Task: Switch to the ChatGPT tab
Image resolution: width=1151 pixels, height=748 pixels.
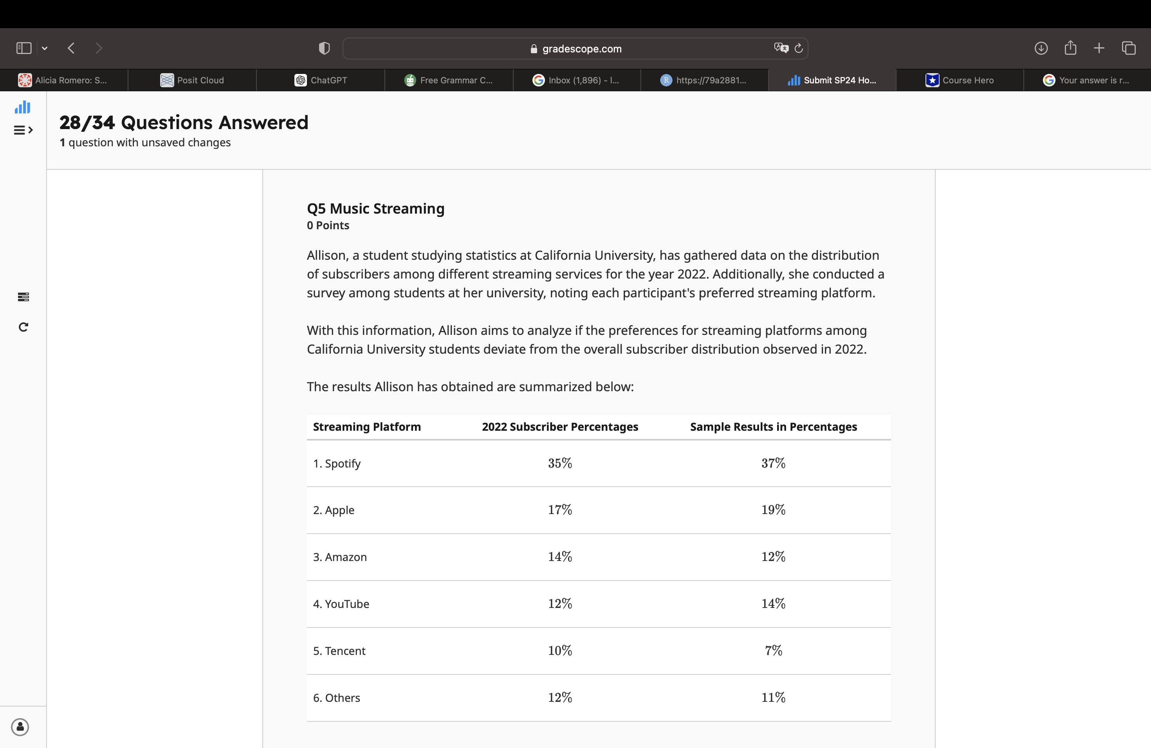Action: 321,80
